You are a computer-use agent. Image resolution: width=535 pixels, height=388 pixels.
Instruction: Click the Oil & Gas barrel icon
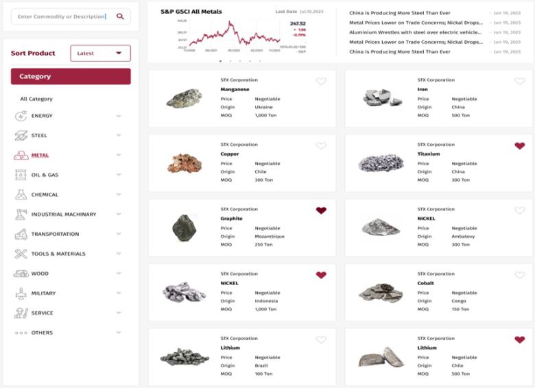[21, 175]
